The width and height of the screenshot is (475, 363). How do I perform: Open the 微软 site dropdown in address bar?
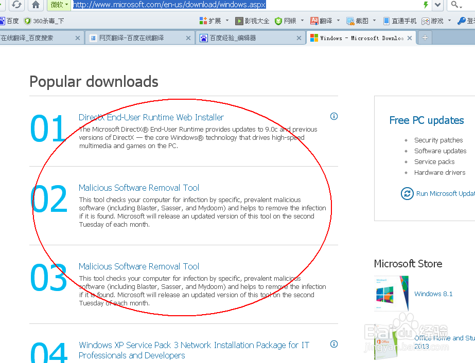(59, 5)
